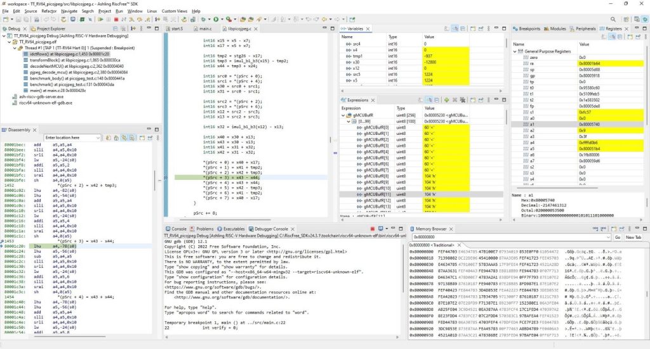Click the editor's horizontal scrollbar
Image resolution: width=650 pixels, height=349 pixels.
[x=224, y=220]
